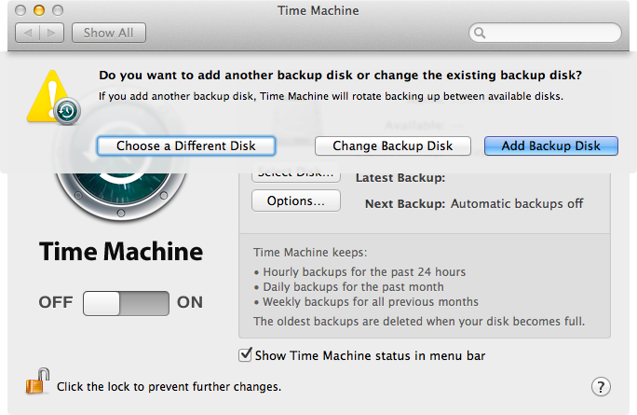Minimize the window with the yellow button
Image resolution: width=637 pixels, height=415 pixels.
(x=39, y=10)
